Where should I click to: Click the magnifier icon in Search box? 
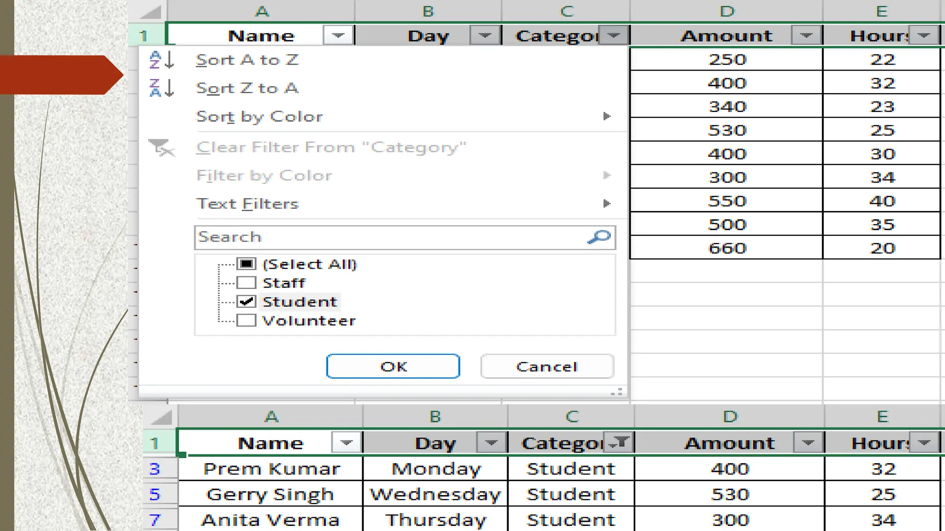[599, 237]
